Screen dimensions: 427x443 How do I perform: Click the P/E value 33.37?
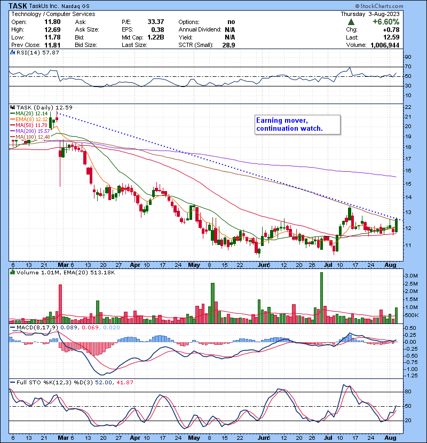[156, 22]
